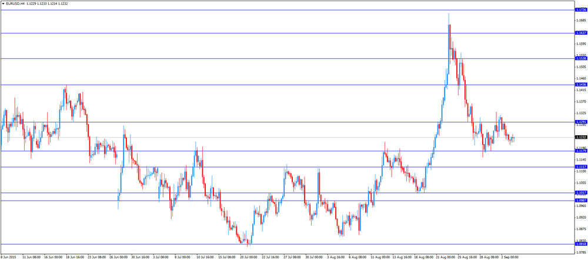Viewport: 588px width, 260px height.
Task: Click the 3 Jul 08:00 time label
Action: click(161, 258)
